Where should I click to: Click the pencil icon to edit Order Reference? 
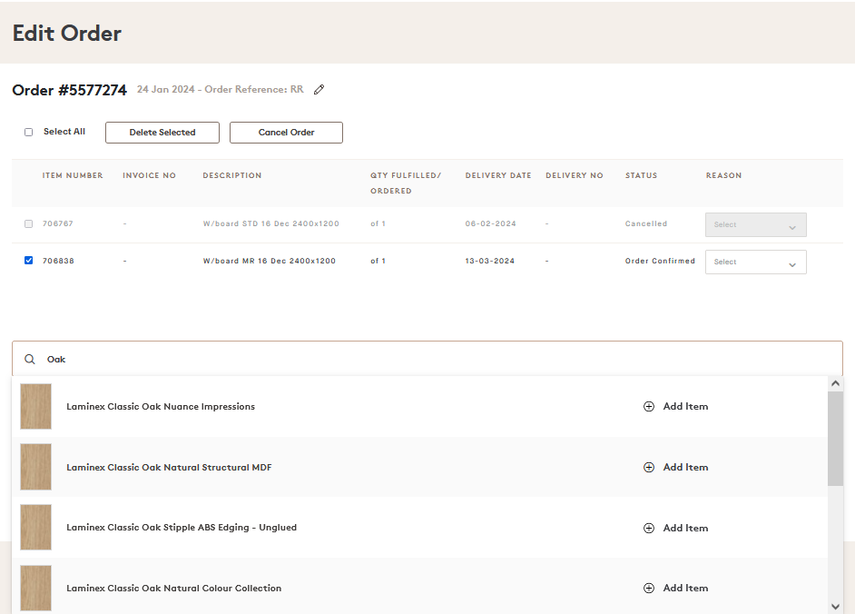(319, 89)
